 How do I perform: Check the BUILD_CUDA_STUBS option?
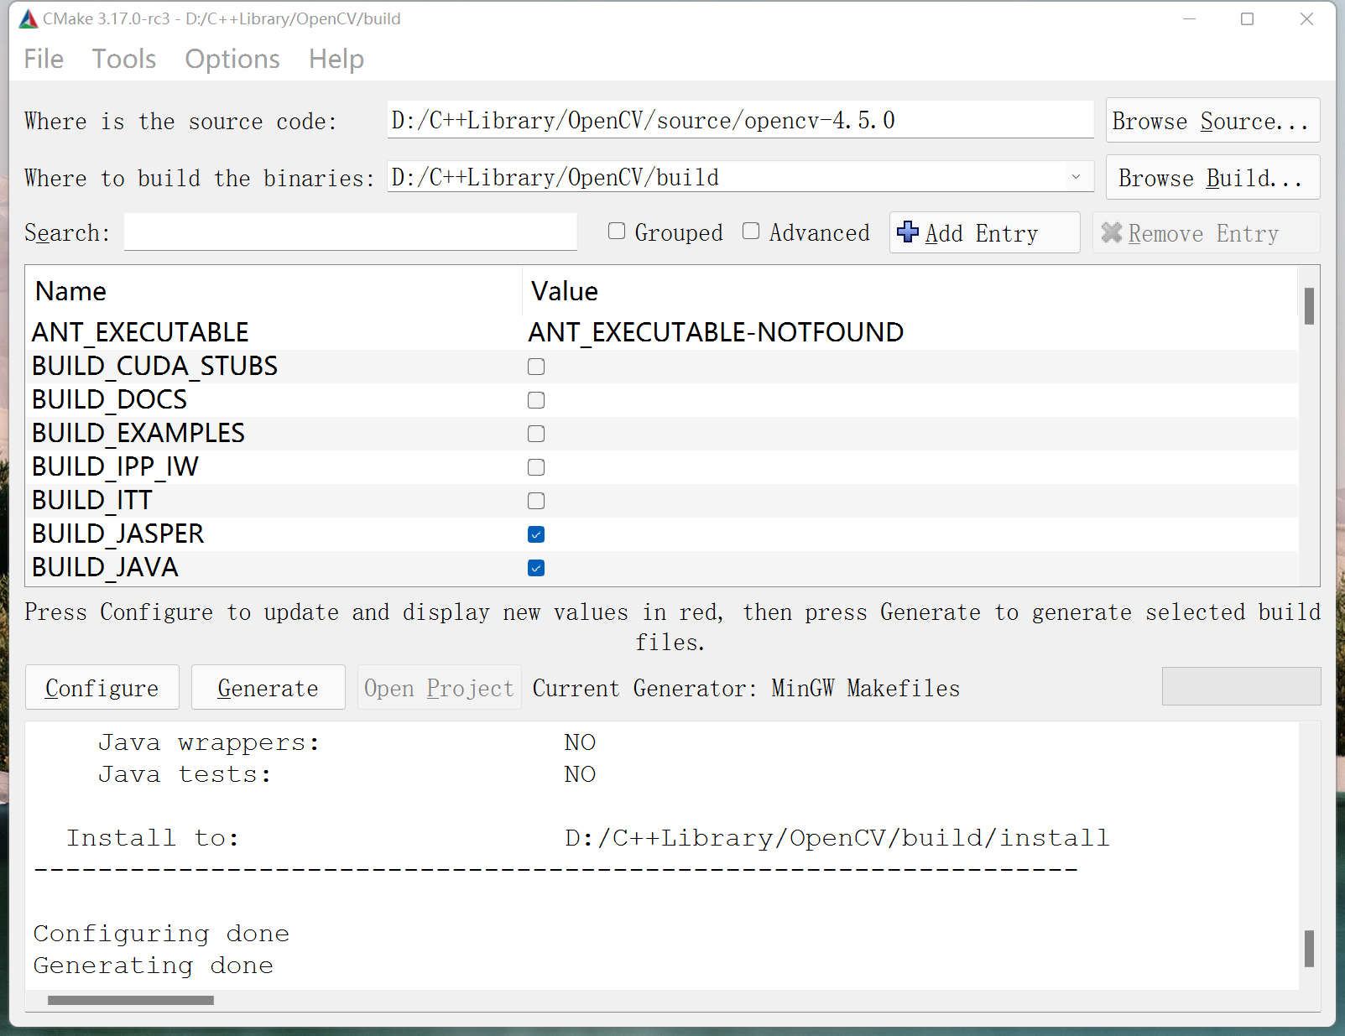[x=536, y=367]
